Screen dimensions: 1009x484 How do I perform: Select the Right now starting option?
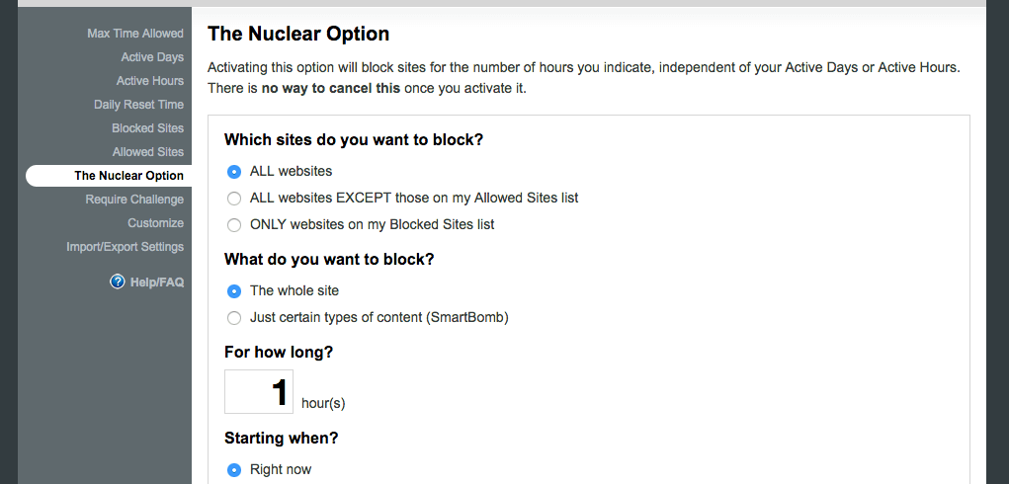coord(234,469)
